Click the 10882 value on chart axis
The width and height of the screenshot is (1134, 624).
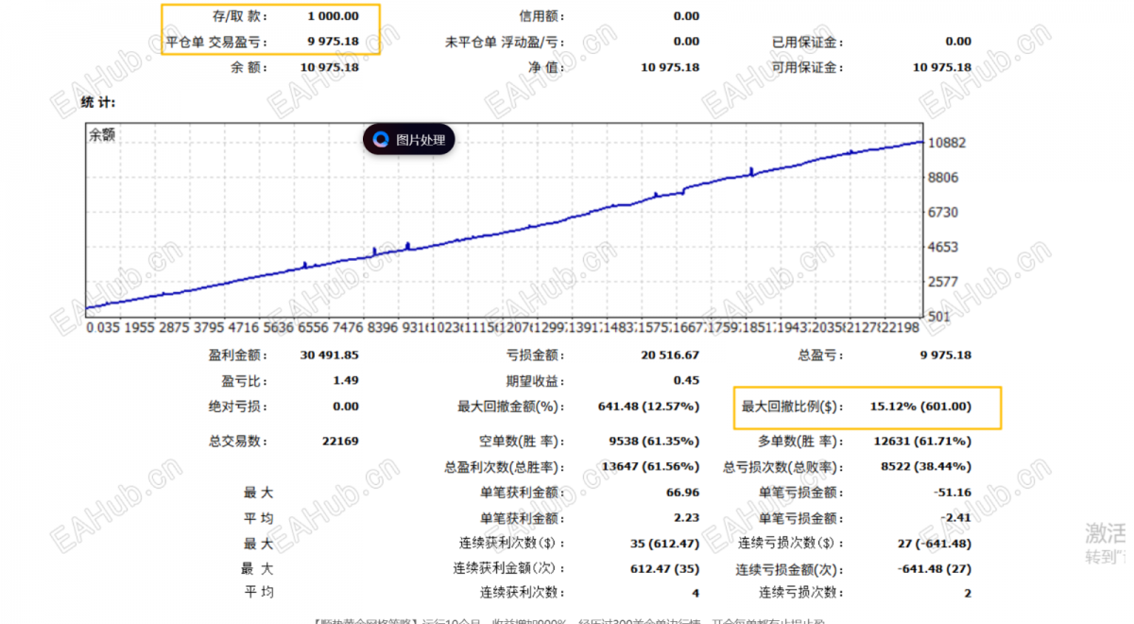(x=948, y=143)
